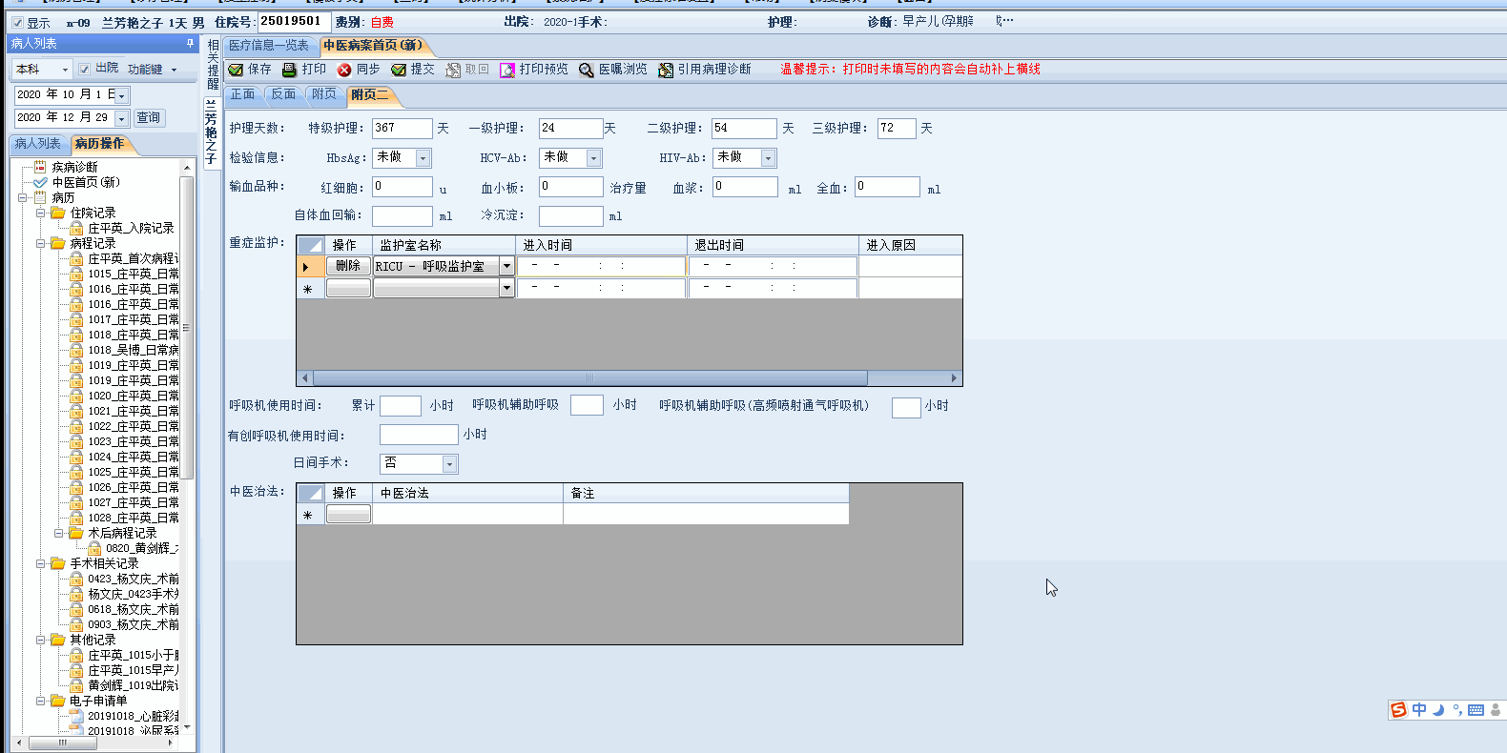
Task: Switch to 医疗信息一览表 tab
Action: pyautogui.click(x=269, y=46)
